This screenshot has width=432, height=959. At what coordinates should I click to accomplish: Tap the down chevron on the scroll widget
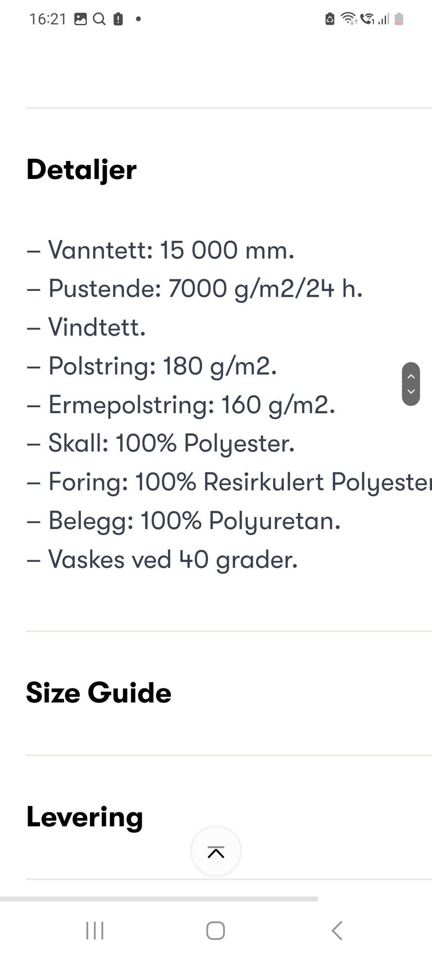(410, 393)
